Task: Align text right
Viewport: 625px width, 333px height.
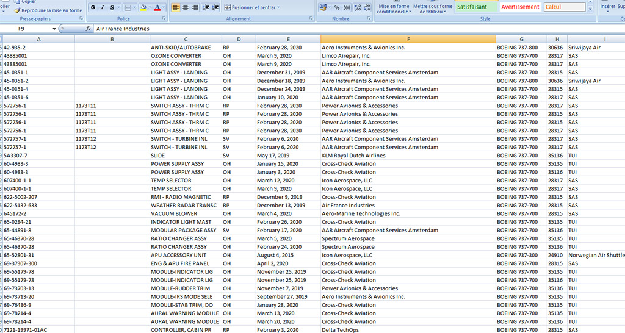Action: pyautogui.click(x=195, y=7)
